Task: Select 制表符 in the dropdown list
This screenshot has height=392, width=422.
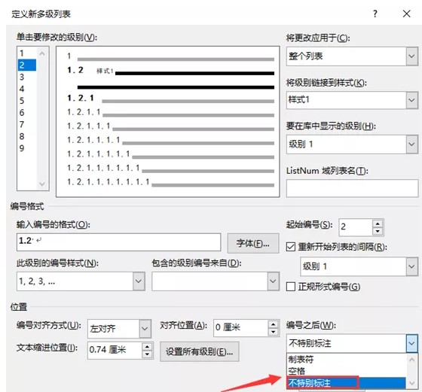Action: (x=301, y=359)
